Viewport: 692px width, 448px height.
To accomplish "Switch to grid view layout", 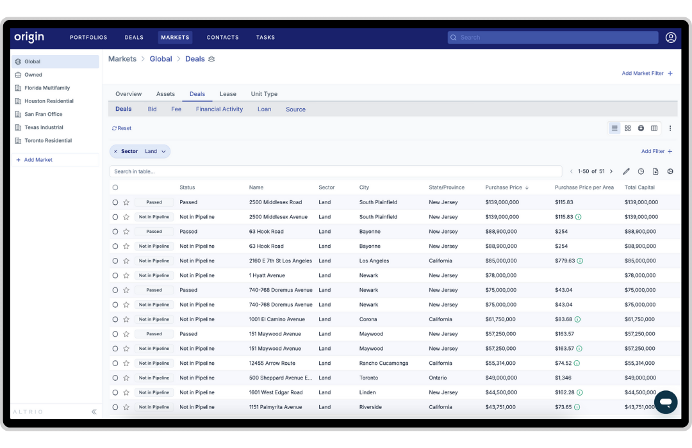I will (x=627, y=128).
